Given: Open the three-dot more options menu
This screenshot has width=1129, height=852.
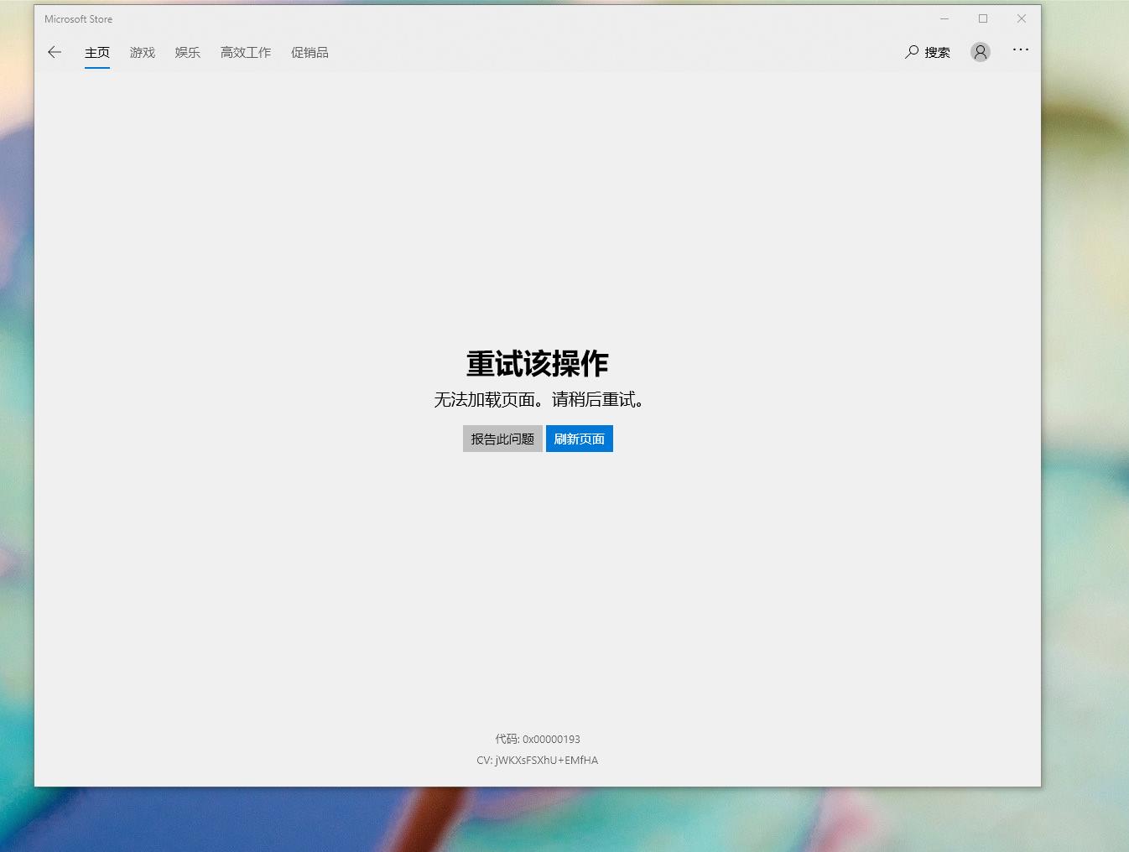Looking at the screenshot, I should 1020,50.
